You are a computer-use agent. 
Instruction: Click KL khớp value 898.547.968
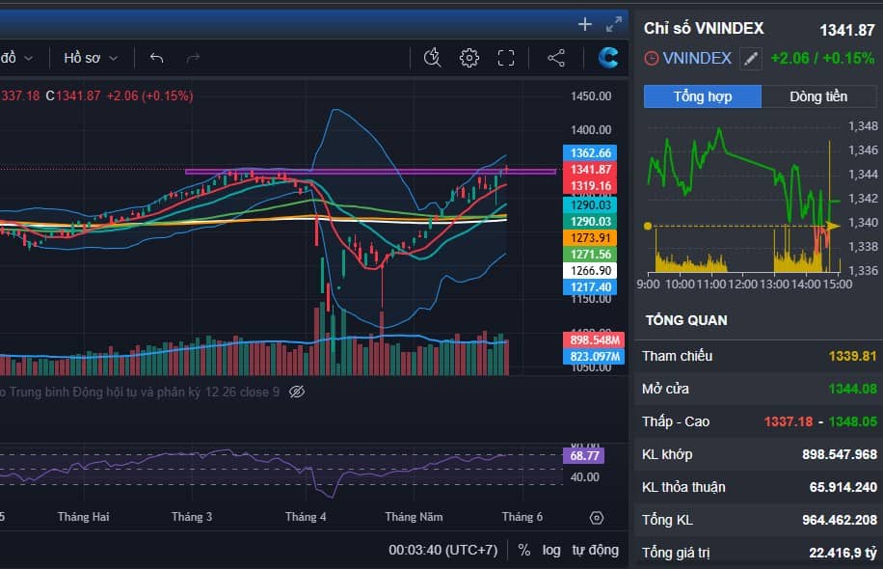840,454
